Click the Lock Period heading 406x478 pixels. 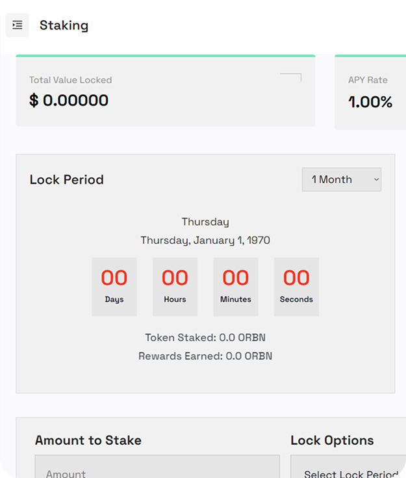66,180
